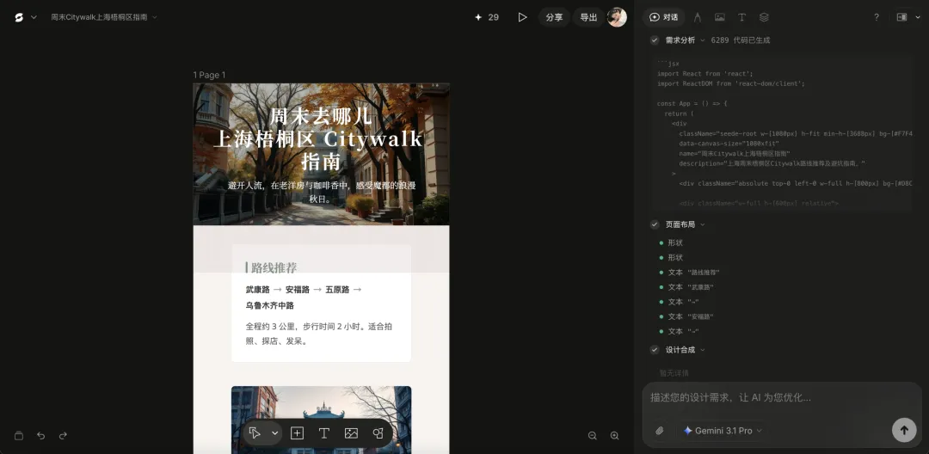Click the undo arrow icon
The height and width of the screenshot is (454, 929).
click(x=41, y=436)
